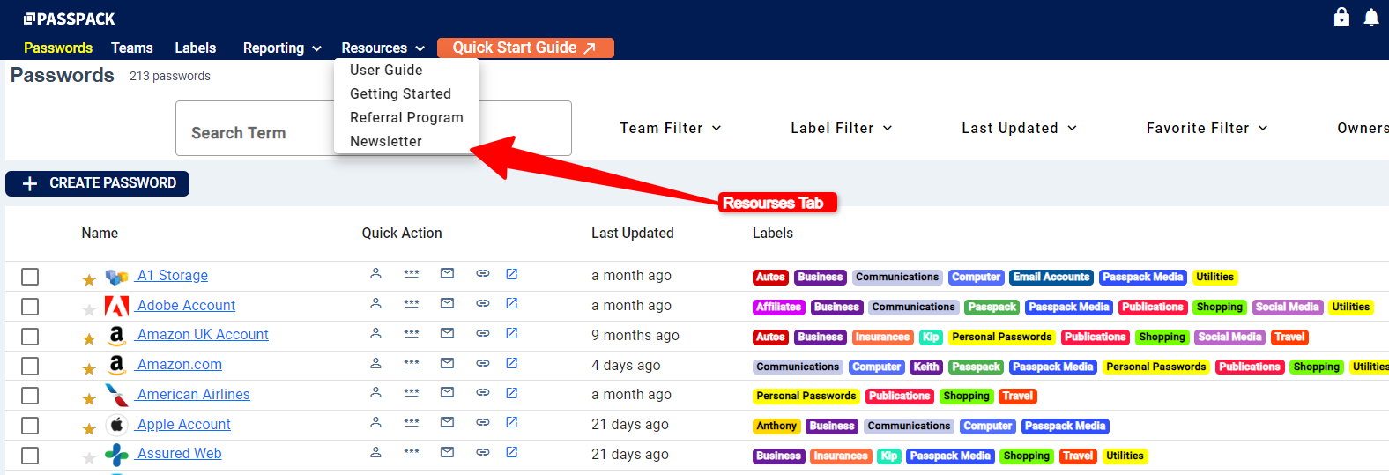Image resolution: width=1389 pixels, height=475 pixels.
Task: Click the link icon for A1 Storage
Action: coord(483,274)
